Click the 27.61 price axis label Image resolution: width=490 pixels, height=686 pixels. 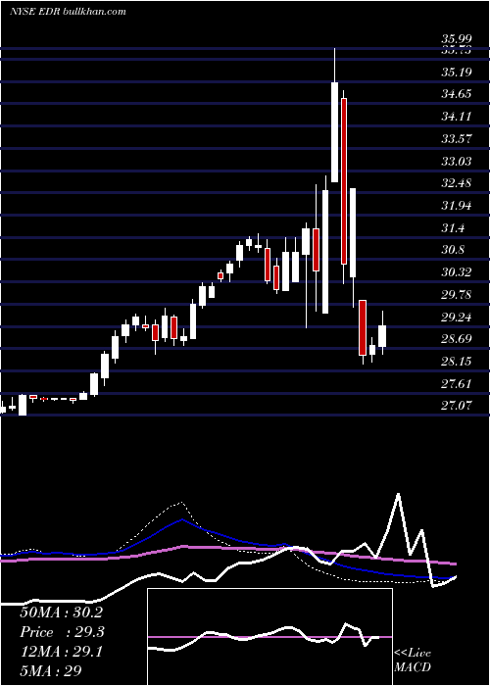[x=457, y=384]
